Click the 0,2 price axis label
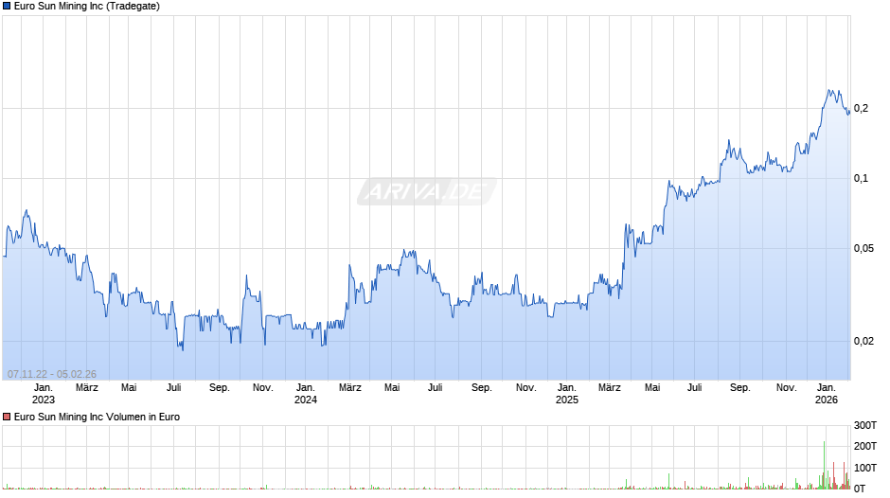This screenshot has width=890, height=498. (861, 108)
